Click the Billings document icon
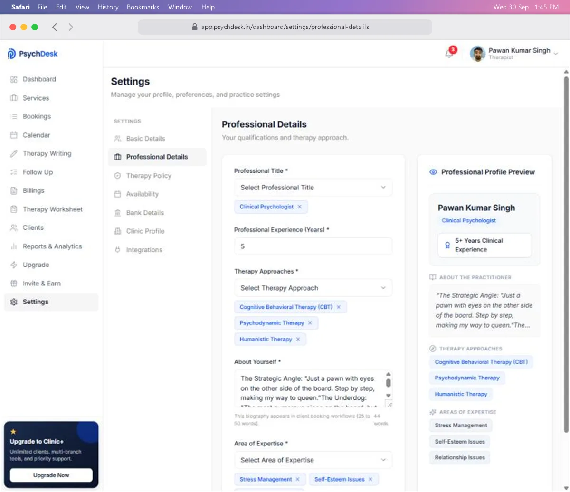Image resolution: width=570 pixels, height=492 pixels. coord(14,190)
